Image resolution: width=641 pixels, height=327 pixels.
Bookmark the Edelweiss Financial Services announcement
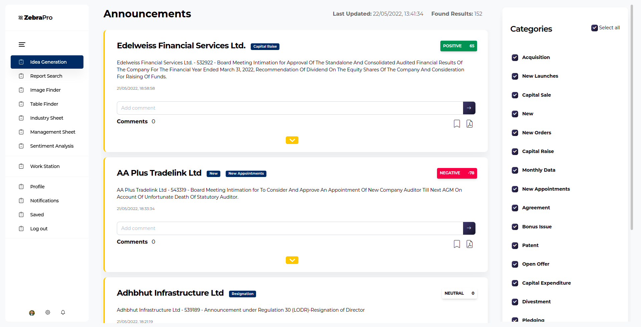[x=457, y=124]
